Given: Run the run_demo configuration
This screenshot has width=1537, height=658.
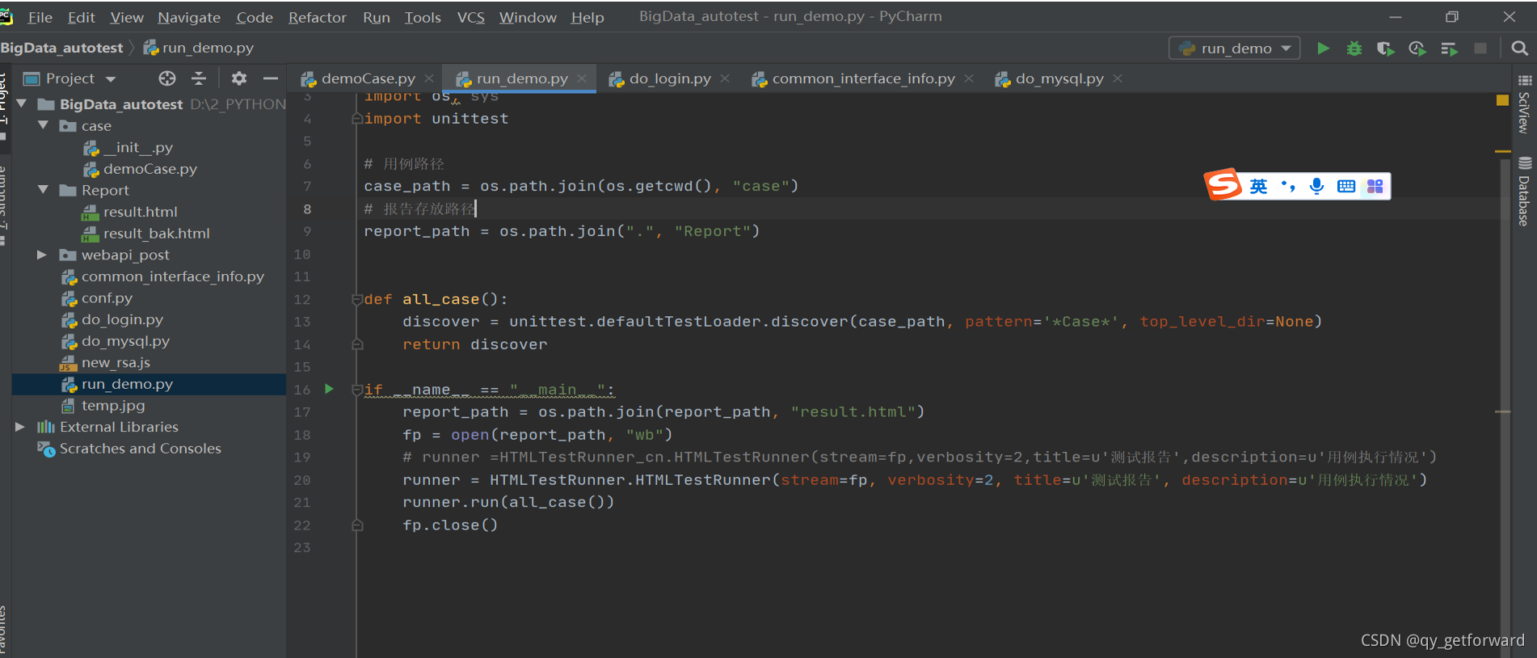Looking at the screenshot, I should pos(1323,49).
